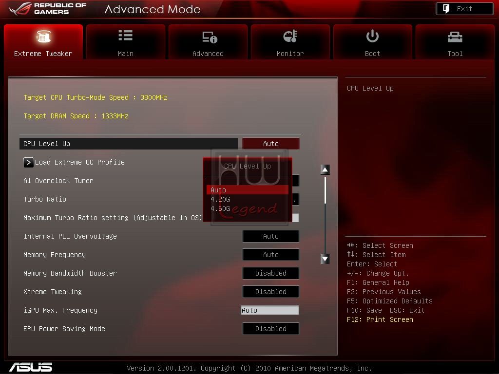Click the Advanced settings icon
Screen dimensions: 499x374
pos(210,37)
